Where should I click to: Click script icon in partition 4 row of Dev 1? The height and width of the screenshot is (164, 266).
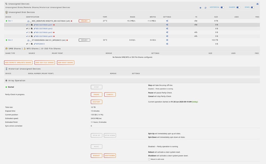(32, 36)
